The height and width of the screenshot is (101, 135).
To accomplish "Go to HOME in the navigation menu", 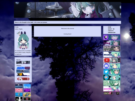I will [x=109, y=27].
